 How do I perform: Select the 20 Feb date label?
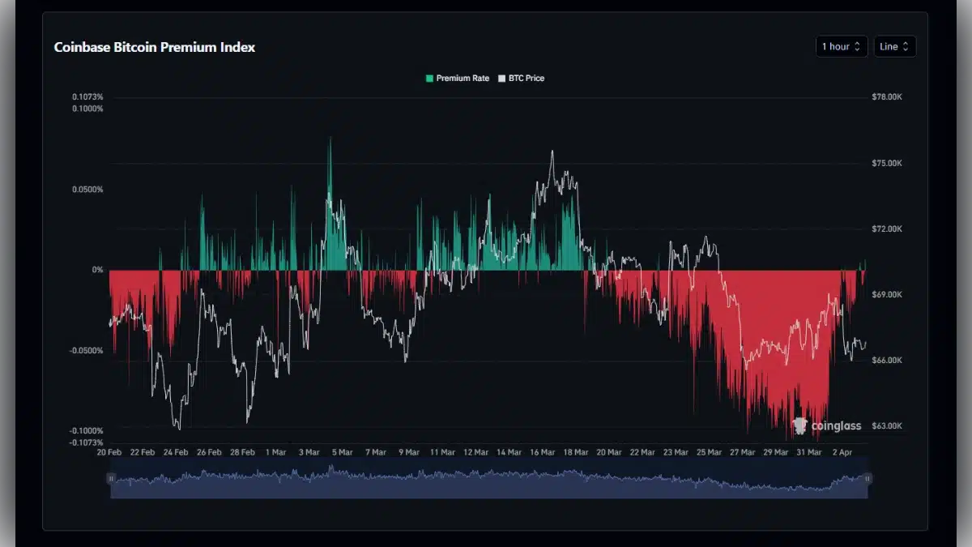point(110,451)
